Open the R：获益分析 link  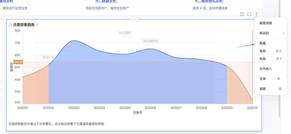click(x=107, y=1)
